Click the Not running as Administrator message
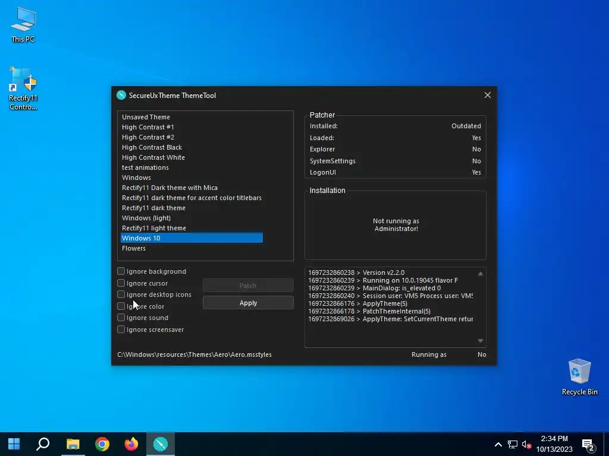Image resolution: width=609 pixels, height=456 pixels. point(395,225)
